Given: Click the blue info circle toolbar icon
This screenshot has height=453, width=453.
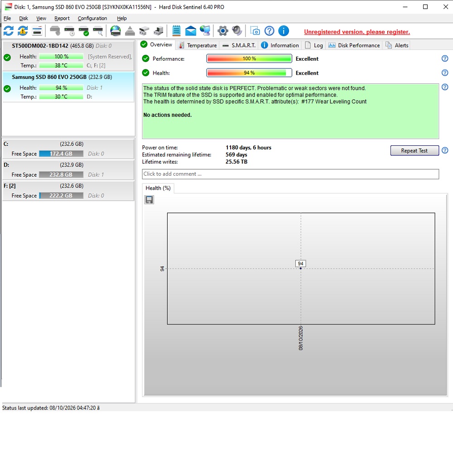Looking at the screenshot, I should coord(284,31).
